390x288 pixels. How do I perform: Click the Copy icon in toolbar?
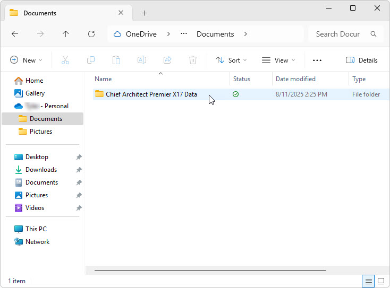pyautogui.click(x=91, y=60)
